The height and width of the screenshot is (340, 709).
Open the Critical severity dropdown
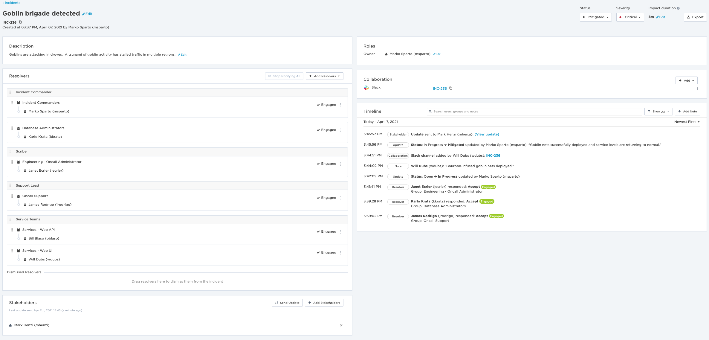pos(630,17)
